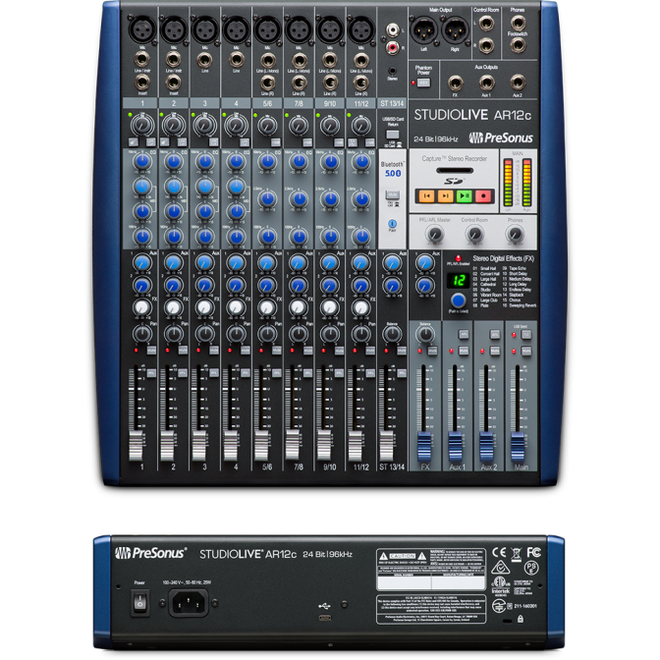This screenshot has width=660, height=660.
Task: Flip the rear panel Power switch
Action: (140, 602)
